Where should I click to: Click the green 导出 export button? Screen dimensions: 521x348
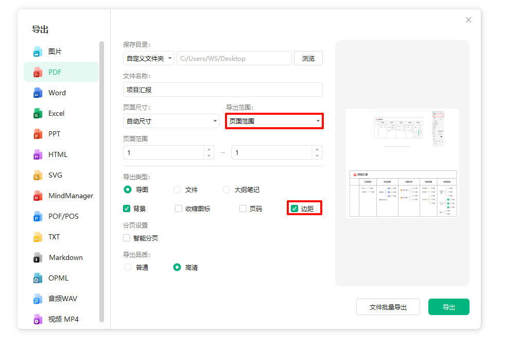click(x=448, y=307)
